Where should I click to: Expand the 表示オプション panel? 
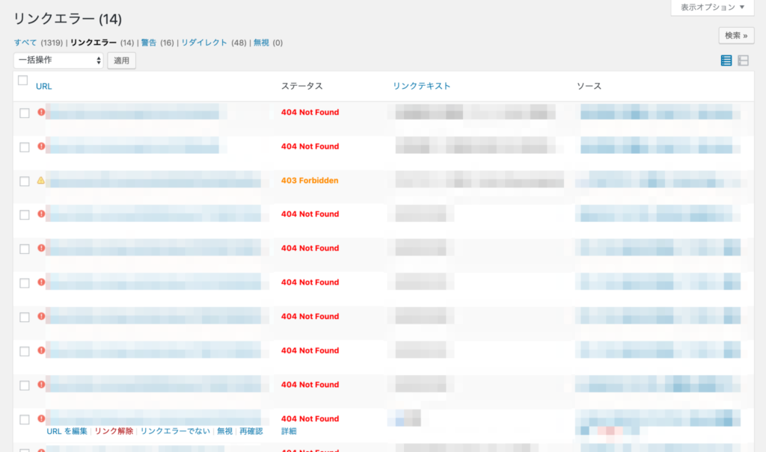(x=712, y=7)
